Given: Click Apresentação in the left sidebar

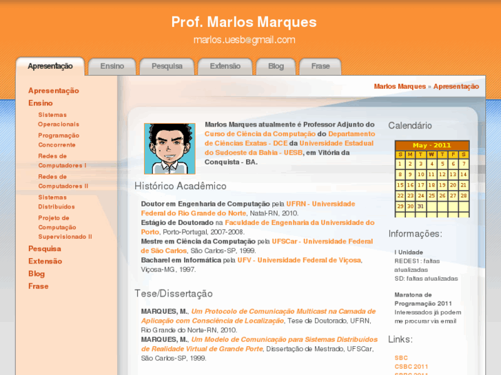Looking at the screenshot, I should [x=53, y=91].
